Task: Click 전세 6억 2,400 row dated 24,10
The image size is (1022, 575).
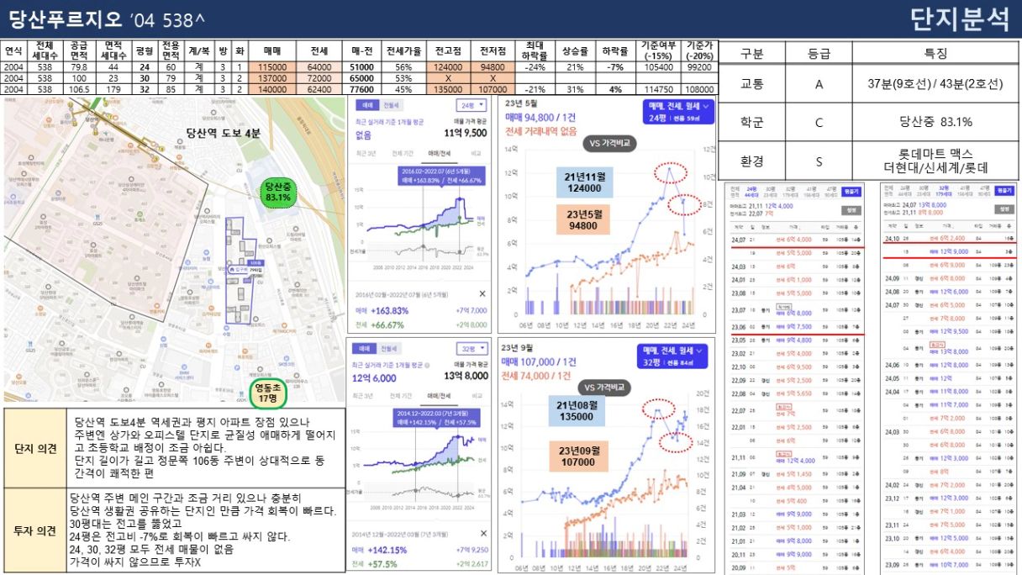Action: tap(948, 240)
